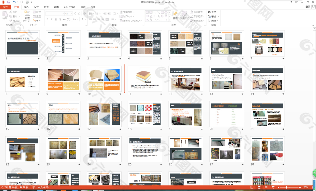The height and width of the screenshot is (191, 316).
Task: Click the 查找 (Find) binoculars button
Action: [212, 12]
